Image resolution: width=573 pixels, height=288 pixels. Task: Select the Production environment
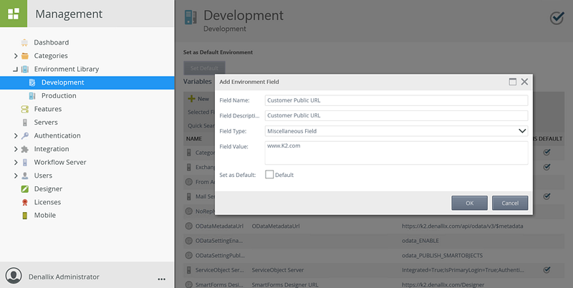(x=58, y=96)
